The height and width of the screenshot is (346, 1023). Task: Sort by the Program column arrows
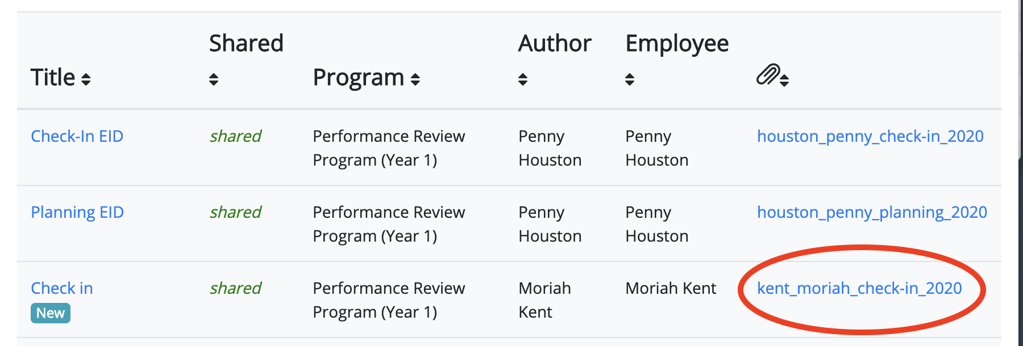click(x=415, y=79)
